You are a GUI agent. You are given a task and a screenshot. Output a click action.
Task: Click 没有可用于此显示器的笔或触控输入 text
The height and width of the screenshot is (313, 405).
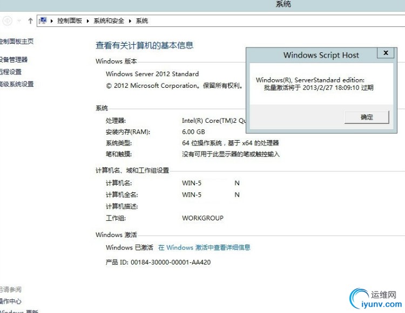(231, 154)
